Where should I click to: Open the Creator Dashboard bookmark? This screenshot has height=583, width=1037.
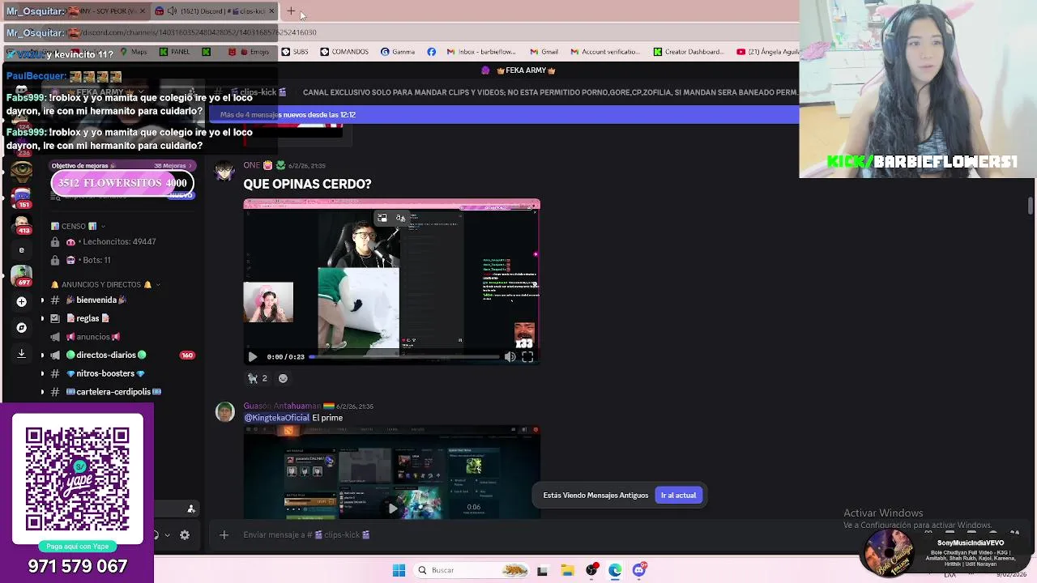[x=689, y=52]
